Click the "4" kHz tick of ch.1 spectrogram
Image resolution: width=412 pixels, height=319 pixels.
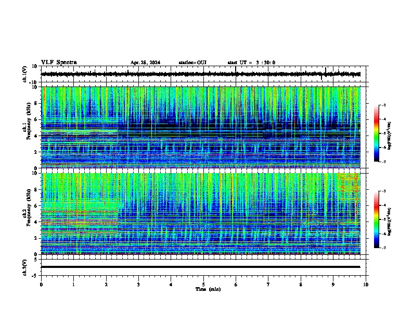point(36,136)
